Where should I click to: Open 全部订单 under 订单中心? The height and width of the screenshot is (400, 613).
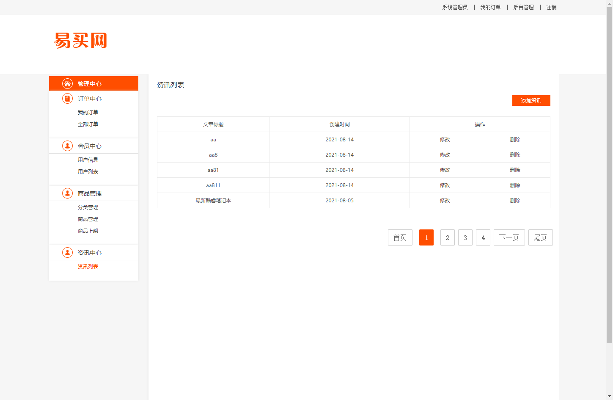point(88,124)
